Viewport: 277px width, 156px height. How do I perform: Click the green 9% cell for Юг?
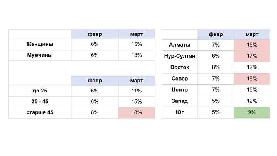tap(252, 112)
